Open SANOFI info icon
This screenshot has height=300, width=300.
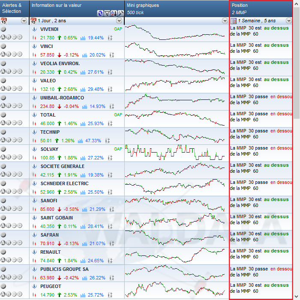tap(34, 201)
